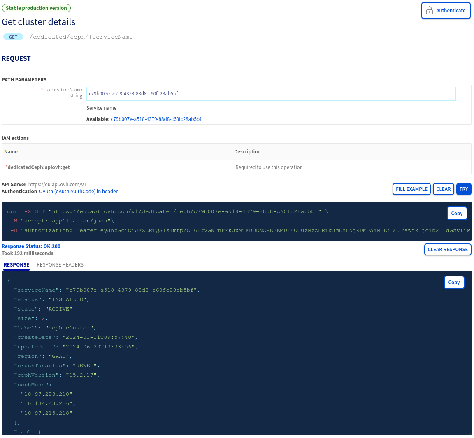
Task: Click the CLEAR button next to TRY
Action: tap(443, 189)
